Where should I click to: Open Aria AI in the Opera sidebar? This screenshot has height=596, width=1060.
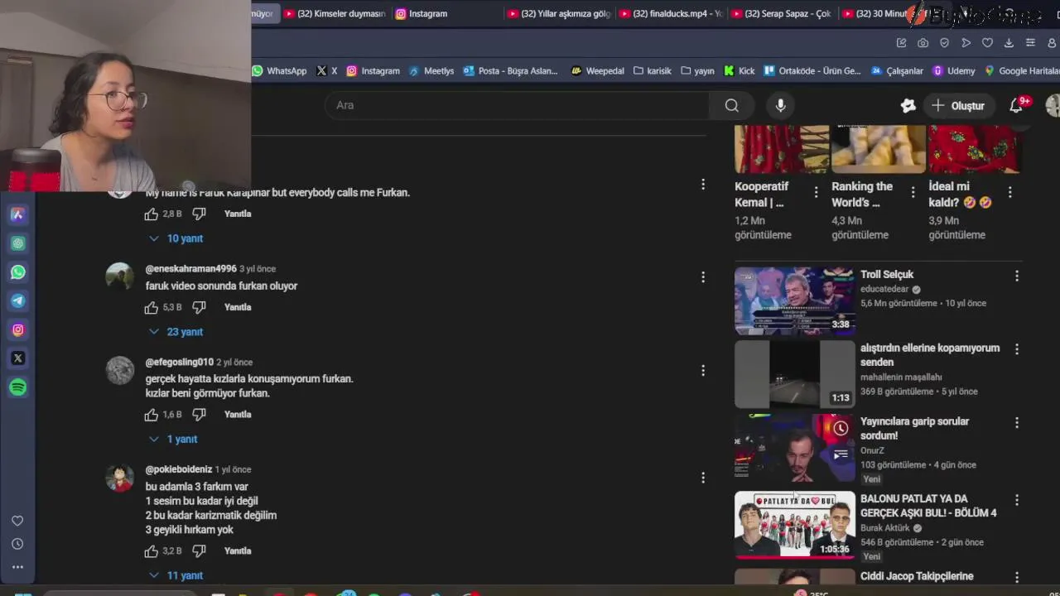tap(17, 214)
